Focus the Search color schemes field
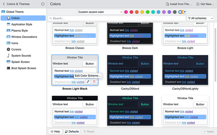The height and width of the screenshot is (135, 217). coord(117,18)
